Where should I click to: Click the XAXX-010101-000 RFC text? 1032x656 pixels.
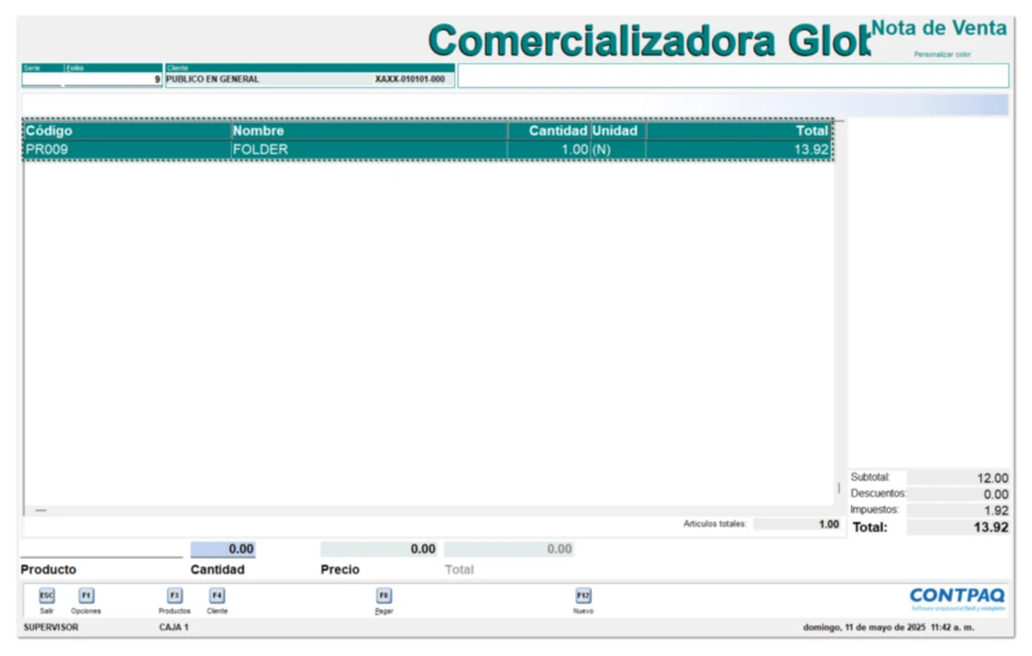(409, 79)
